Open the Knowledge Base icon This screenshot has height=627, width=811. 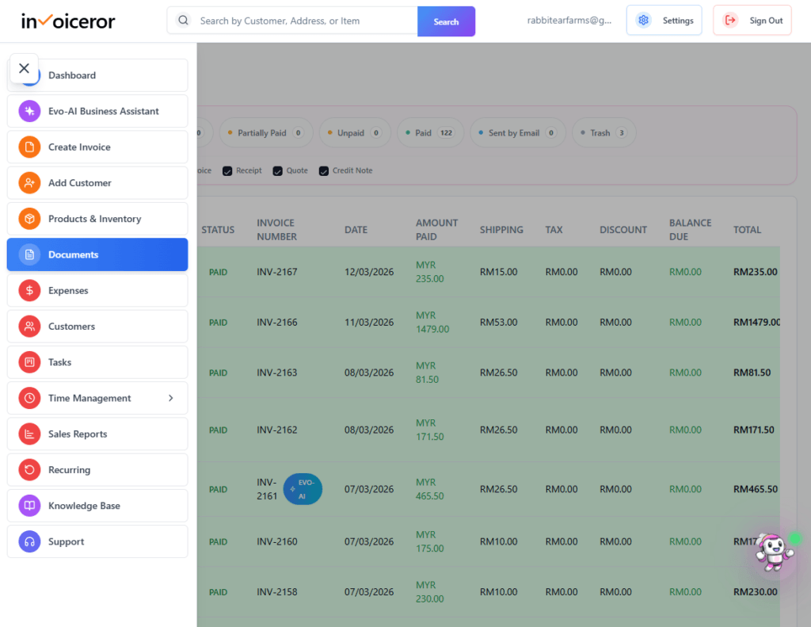[x=29, y=505]
